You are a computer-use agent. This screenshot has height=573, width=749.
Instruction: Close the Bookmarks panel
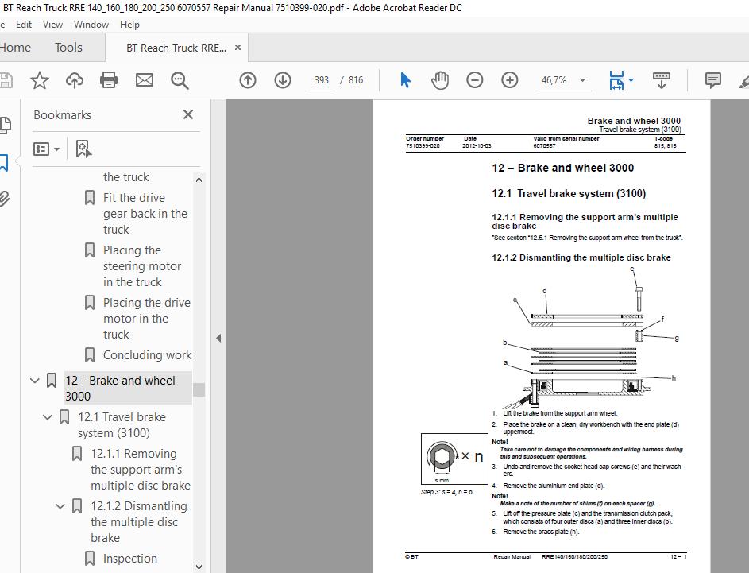coord(188,114)
